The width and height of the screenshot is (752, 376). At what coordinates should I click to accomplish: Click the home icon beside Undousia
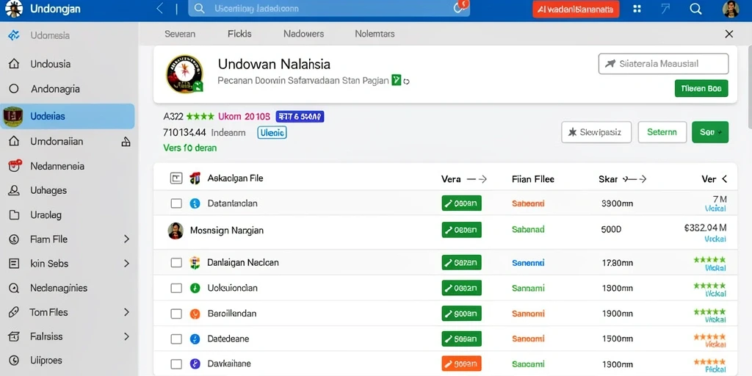[15, 64]
